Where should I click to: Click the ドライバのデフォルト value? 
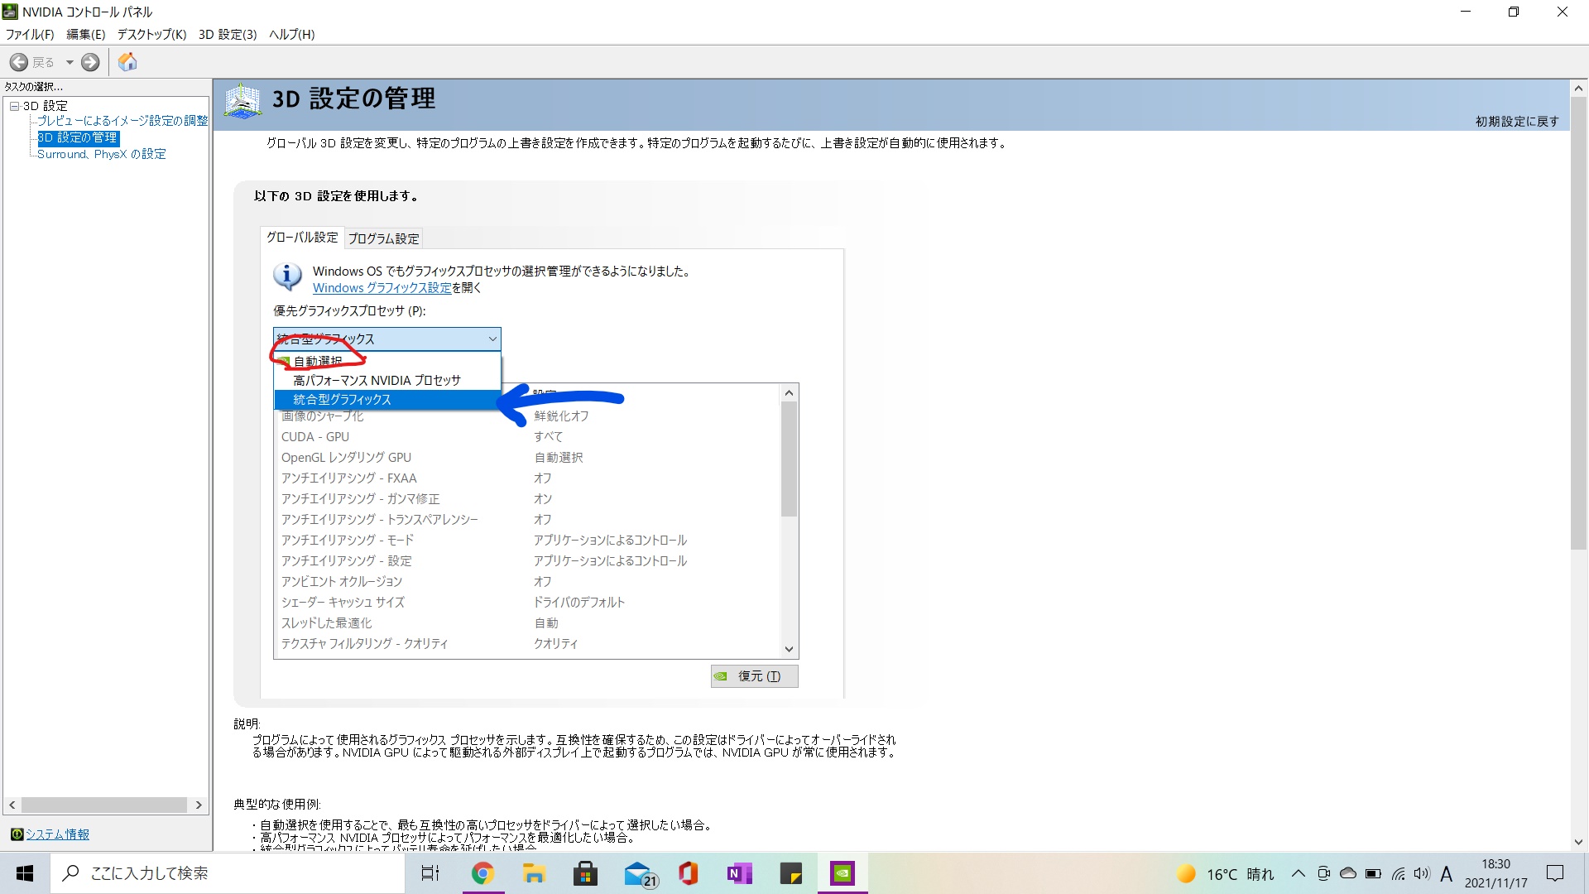pyautogui.click(x=578, y=603)
